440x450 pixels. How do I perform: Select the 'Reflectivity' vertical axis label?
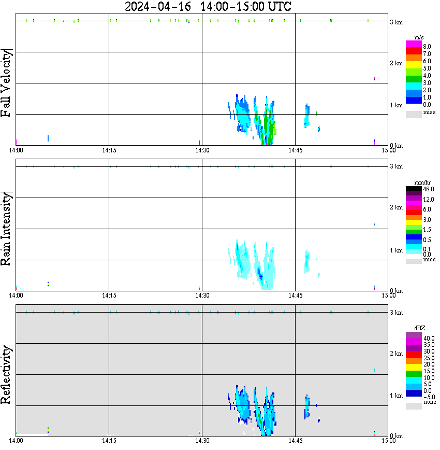click(x=6, y=374)
